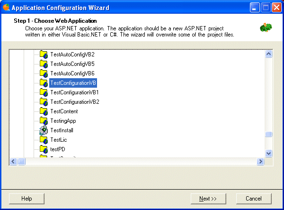The height and width of the screenshot is (210, 284).
Task: Click the vertical scrollbar thumb
Action: pos(268,134)
